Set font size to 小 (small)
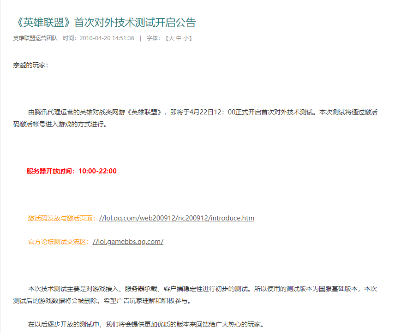395x333 pixels. [x=186, y=38]
